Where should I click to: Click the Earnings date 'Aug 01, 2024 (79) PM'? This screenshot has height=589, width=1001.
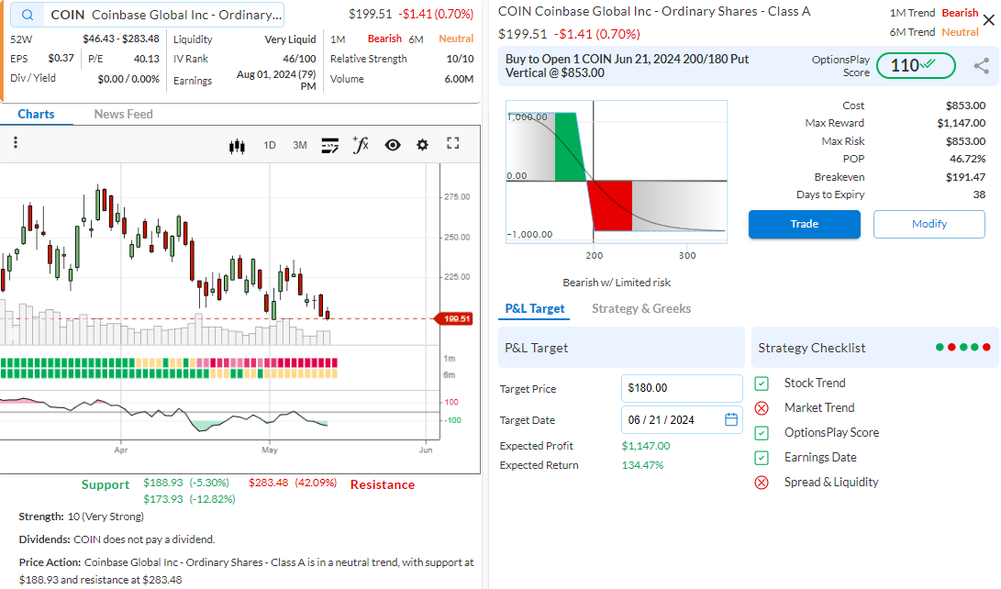pyautogui.click(x=276, y=81)
